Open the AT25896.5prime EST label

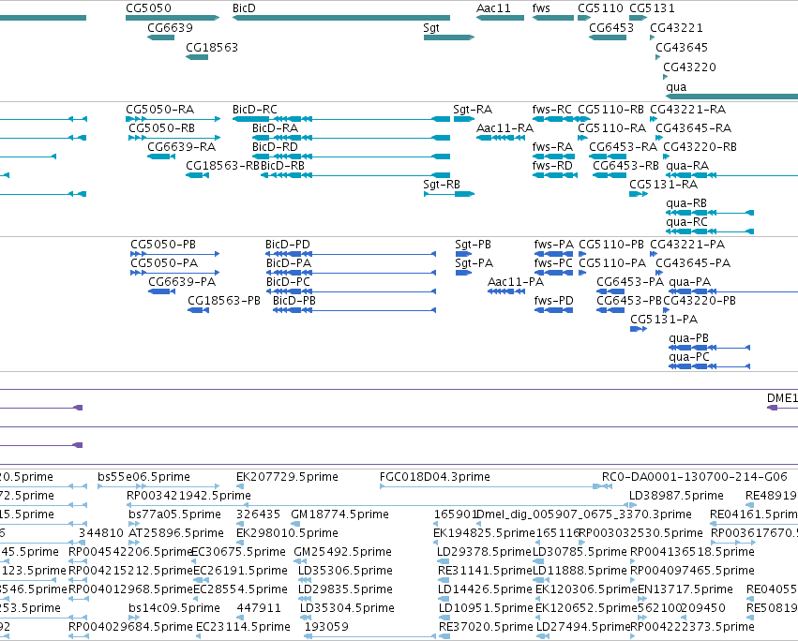point(176,533)
